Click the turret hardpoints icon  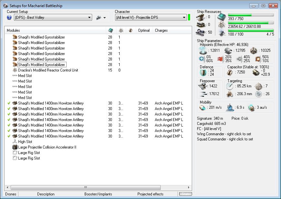[201, 17]
